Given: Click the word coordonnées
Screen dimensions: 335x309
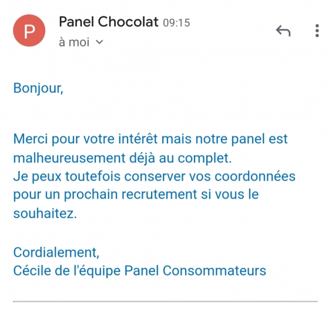Looking at the screenshot, I should [255, 177].
